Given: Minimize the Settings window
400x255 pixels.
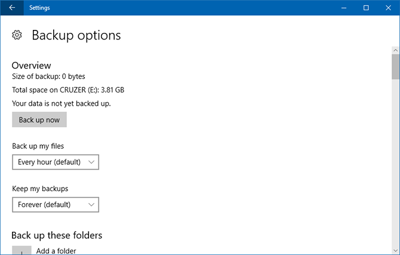Looking at the screenshot, I should (x=344, y=8).
